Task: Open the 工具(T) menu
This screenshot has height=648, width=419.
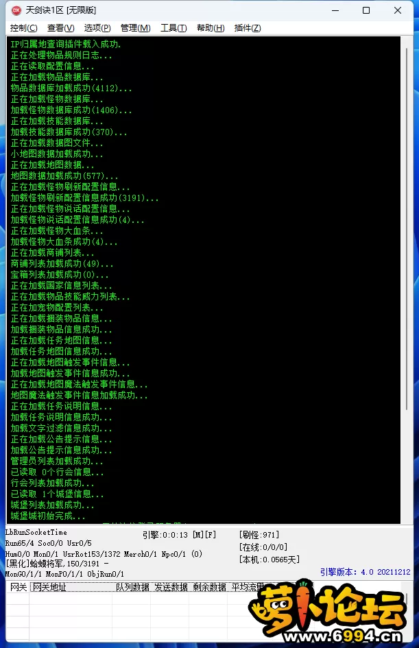Action: click(173, 28)
